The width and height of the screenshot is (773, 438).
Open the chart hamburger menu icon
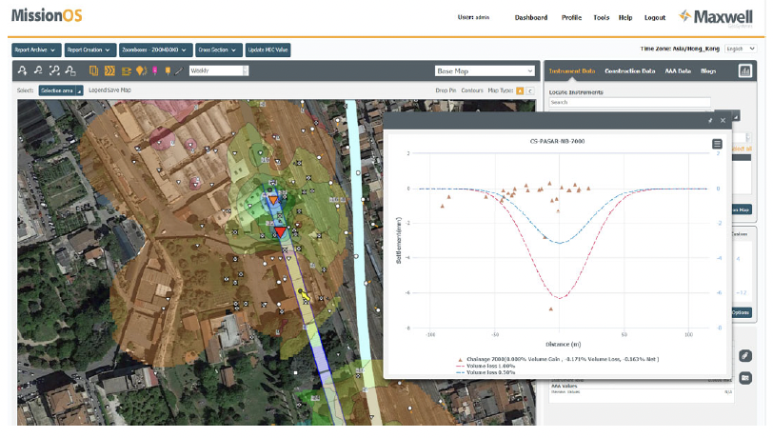tap(717, 144)
